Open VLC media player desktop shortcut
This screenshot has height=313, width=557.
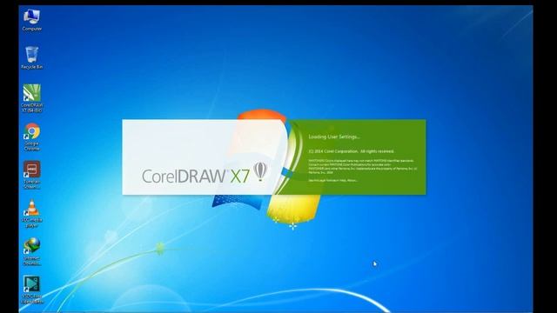point(31,213)
